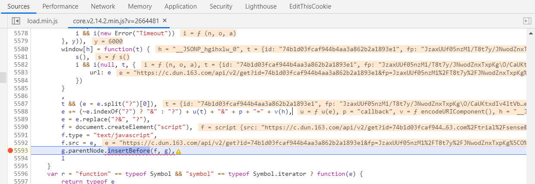The image size is (535, 184).
Task: Open the Network tab
Action: [x=103, y=6]
